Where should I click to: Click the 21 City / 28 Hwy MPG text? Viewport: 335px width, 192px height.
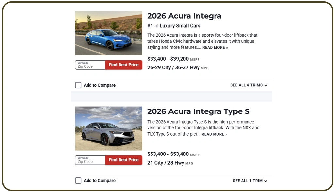pos(166,163)
